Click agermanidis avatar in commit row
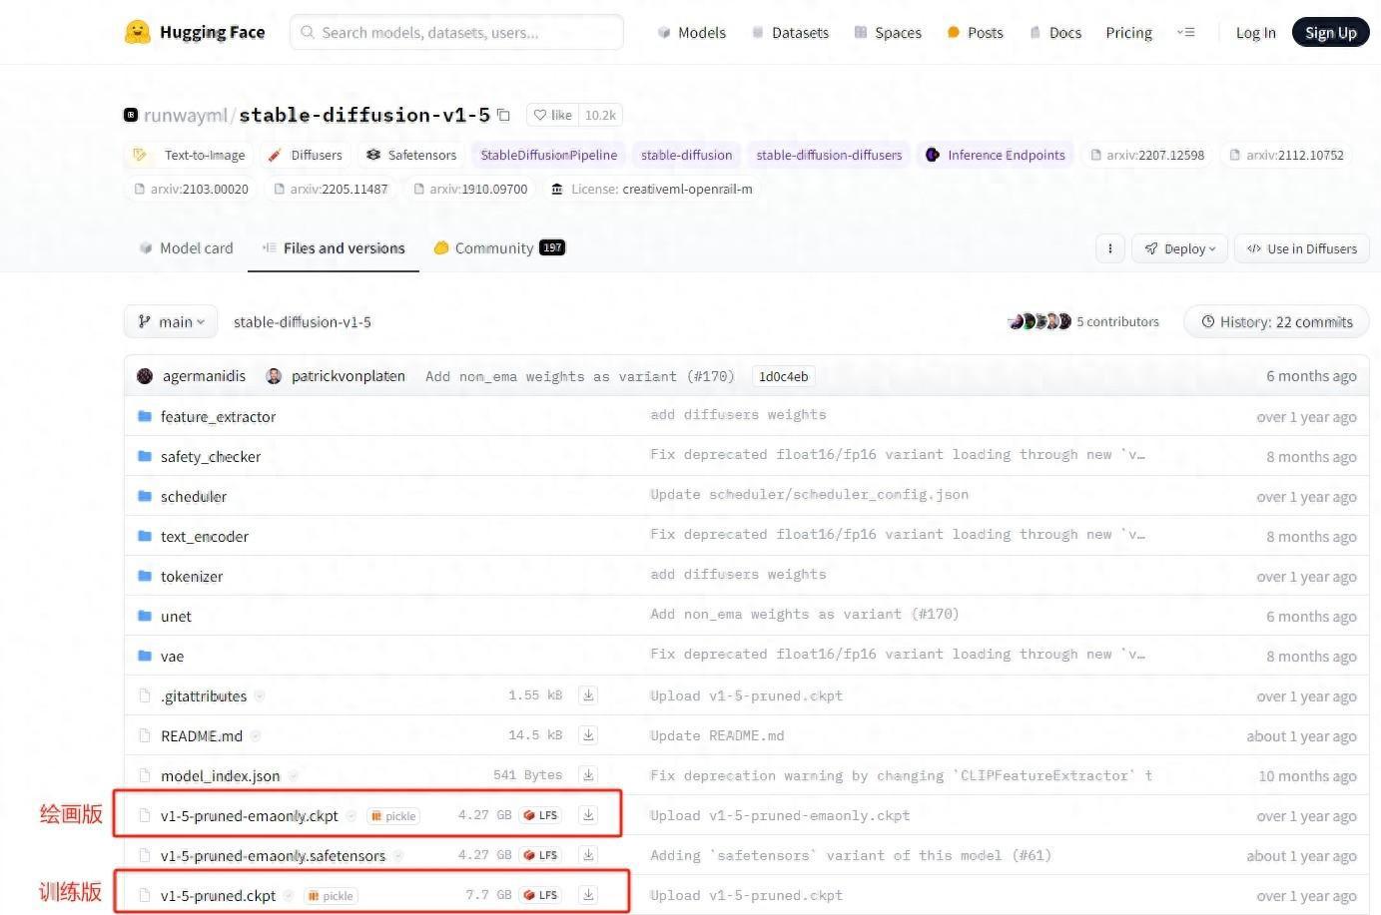This screenshot has width=1381, height=915. [145, 376]
